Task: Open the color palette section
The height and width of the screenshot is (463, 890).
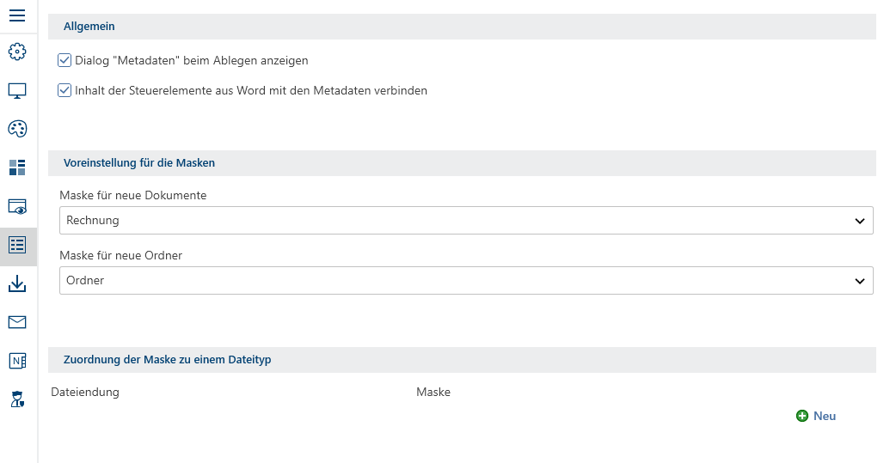Action: [17, 129]
